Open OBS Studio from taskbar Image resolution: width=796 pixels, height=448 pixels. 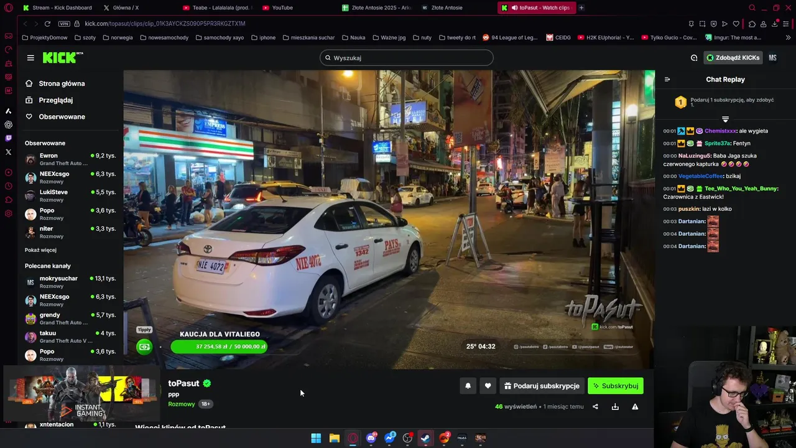coord(408,438)
